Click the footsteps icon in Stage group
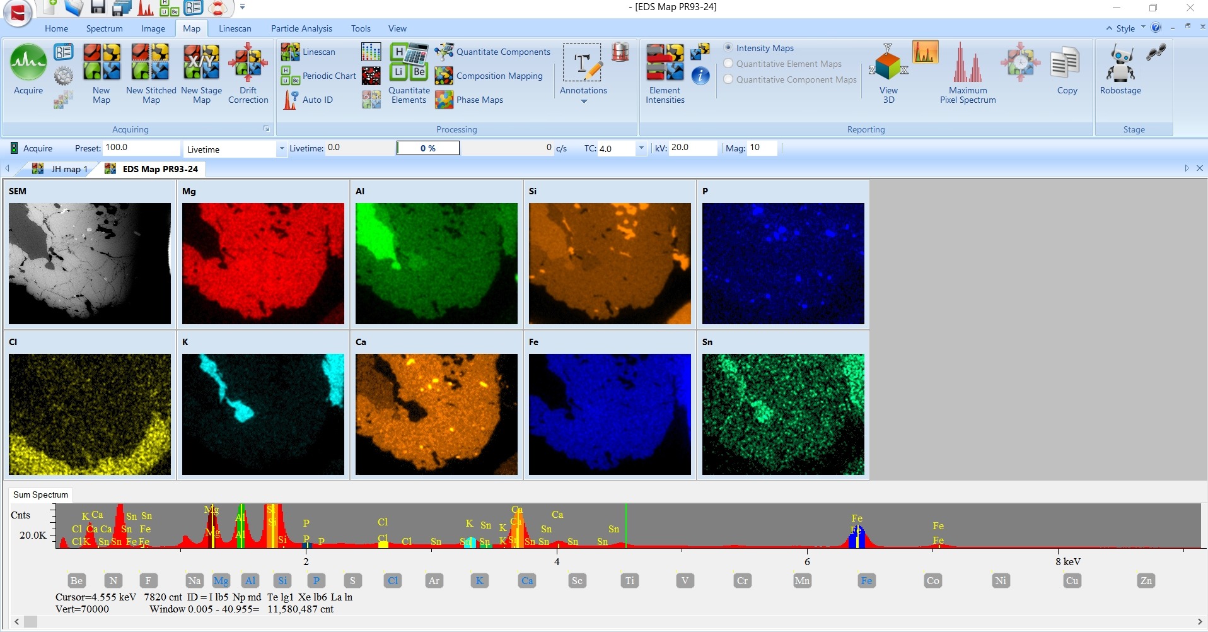This screenshot has height=632, width=1208. pos(1156,52)
